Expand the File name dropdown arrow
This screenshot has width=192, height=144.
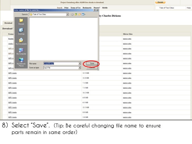[x=79, y=64]
